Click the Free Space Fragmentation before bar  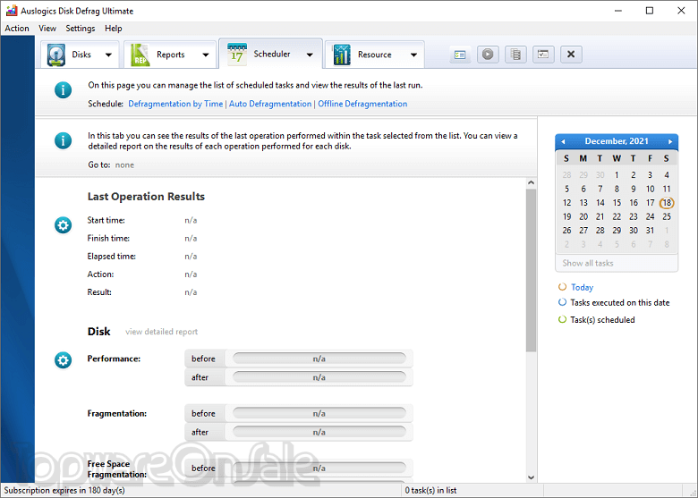pyautogui.click(x=319, y=468)
